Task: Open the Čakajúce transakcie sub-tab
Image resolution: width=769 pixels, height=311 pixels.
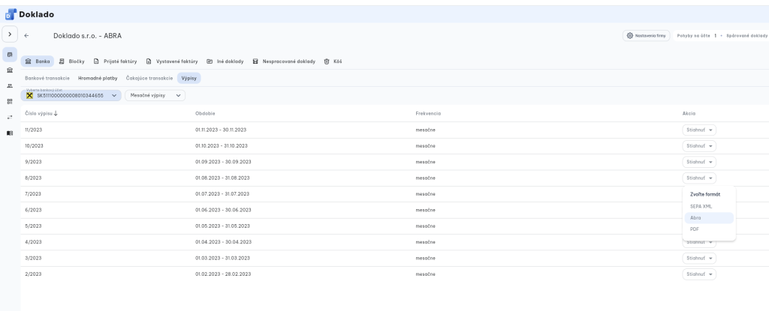Action: click(149, 78)
